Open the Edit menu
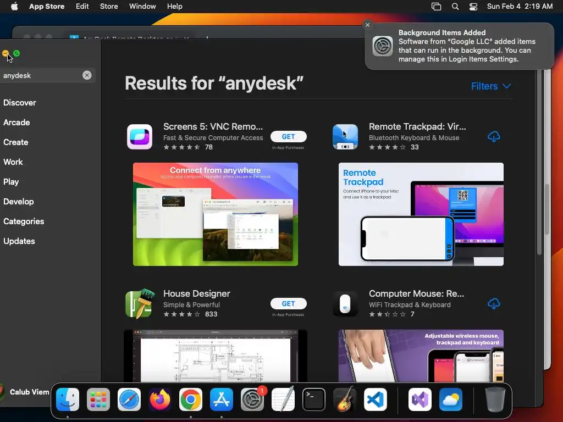Image resolution: width=563 pixels, height=422 pixels. click(82, 7)
